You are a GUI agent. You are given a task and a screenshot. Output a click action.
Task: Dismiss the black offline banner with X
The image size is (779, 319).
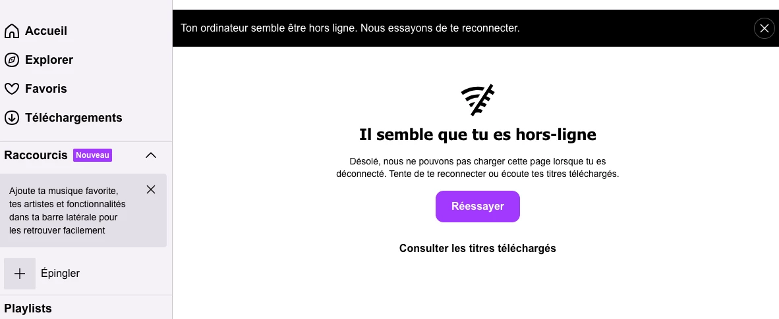[x=764, y=28]
